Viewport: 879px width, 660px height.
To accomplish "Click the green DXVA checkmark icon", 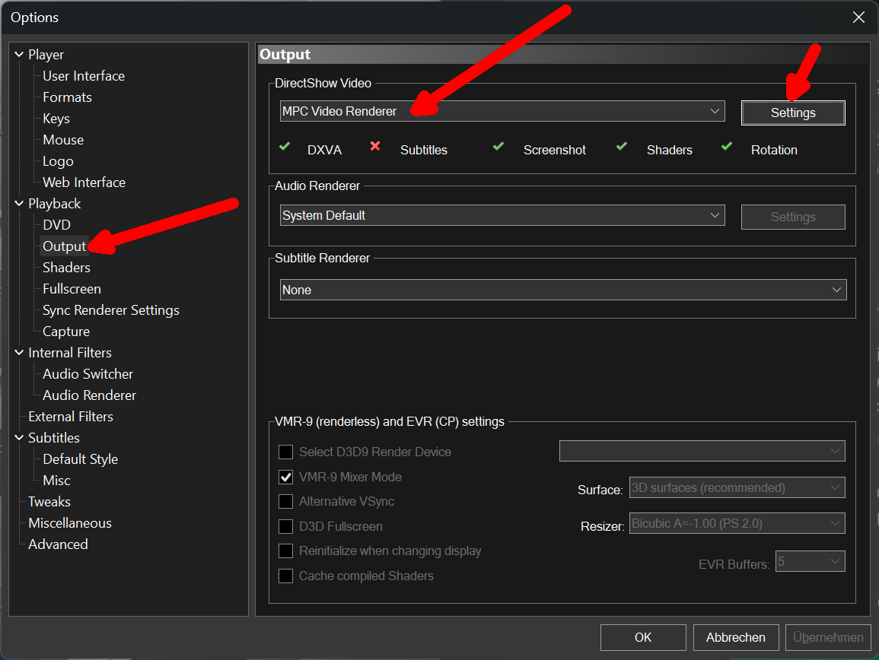I will click(x=285, y=146).
